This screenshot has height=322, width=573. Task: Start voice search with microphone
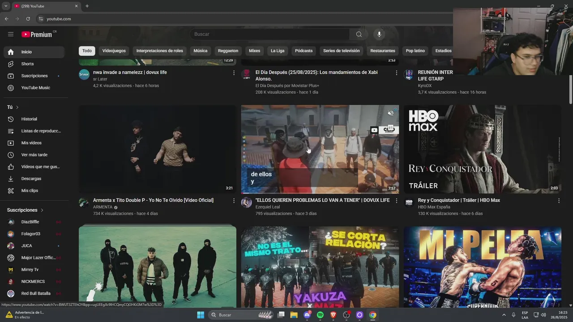tap(379, 34)
